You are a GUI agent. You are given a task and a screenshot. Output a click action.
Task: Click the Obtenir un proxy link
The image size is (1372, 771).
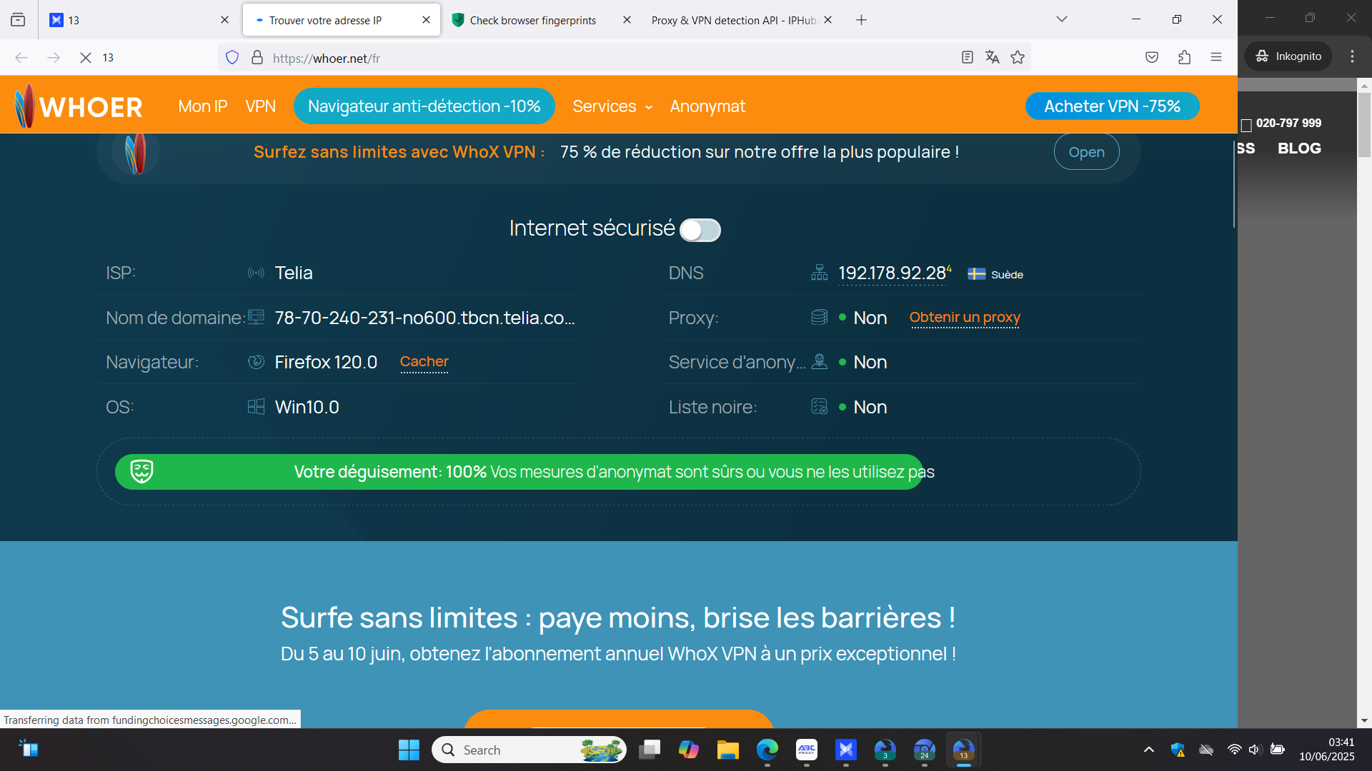(964, 317)
